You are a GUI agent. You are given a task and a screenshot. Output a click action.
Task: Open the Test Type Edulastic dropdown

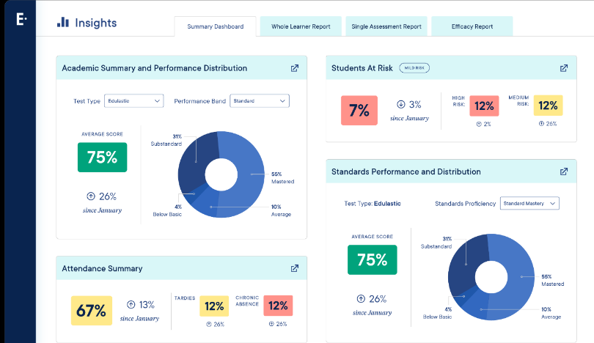click(133, 100)
